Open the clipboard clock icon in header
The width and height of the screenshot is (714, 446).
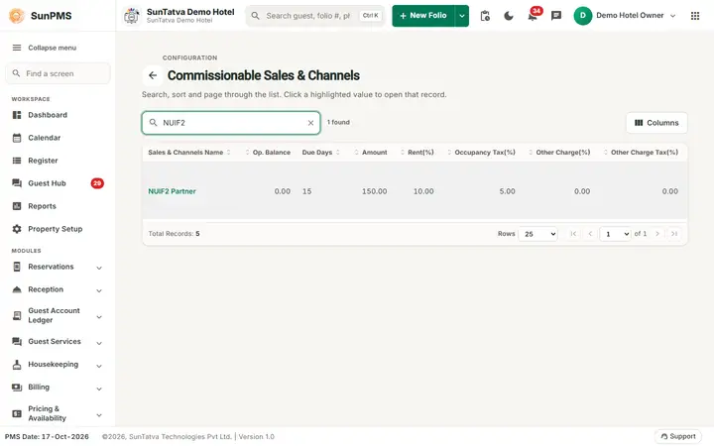click(x=485, y=16)
